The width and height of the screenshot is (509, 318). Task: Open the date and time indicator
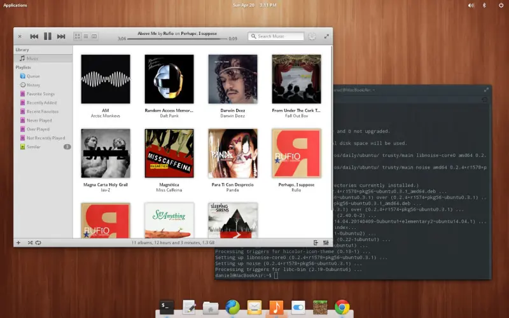254,5
